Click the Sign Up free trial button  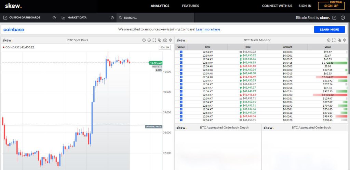[x=331, y=6]
